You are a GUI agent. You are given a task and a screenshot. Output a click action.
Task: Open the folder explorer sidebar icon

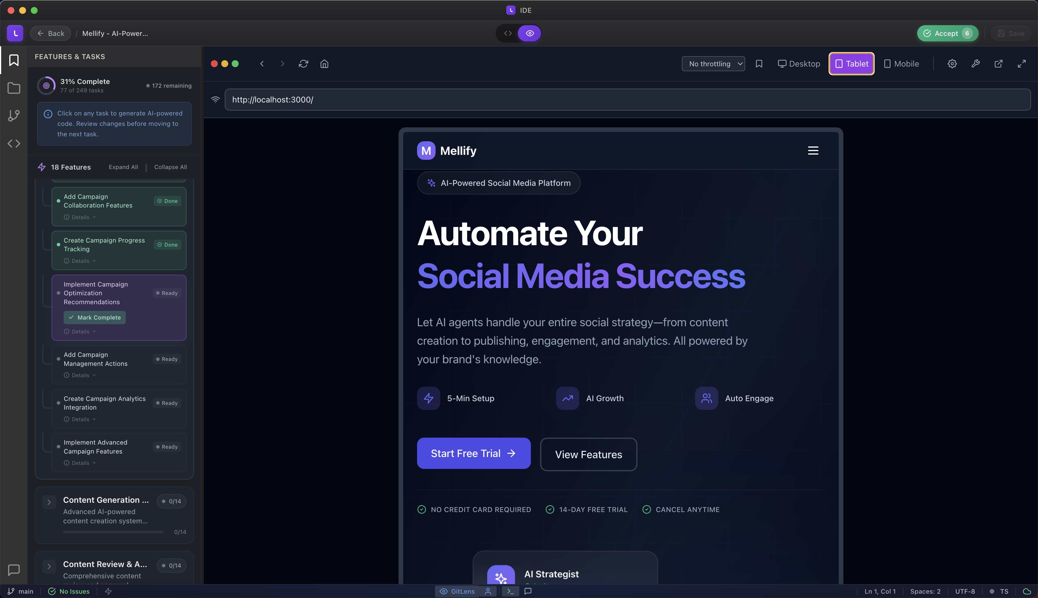pos(14,88)
